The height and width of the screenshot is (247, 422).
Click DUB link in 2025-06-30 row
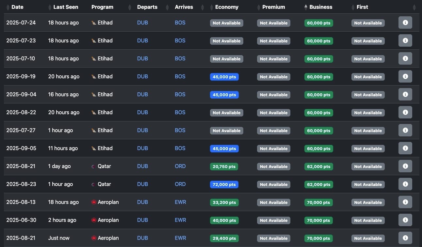pyautogui.click(x=142, y=220)
